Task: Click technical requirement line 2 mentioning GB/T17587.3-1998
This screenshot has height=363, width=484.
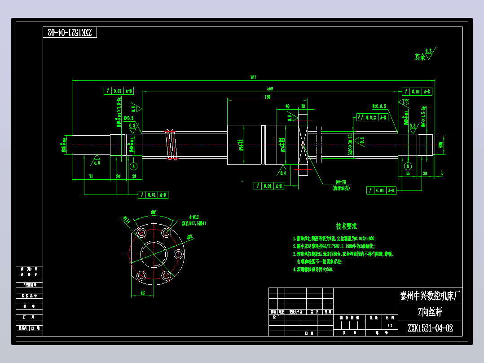Action: click(334, 246)
